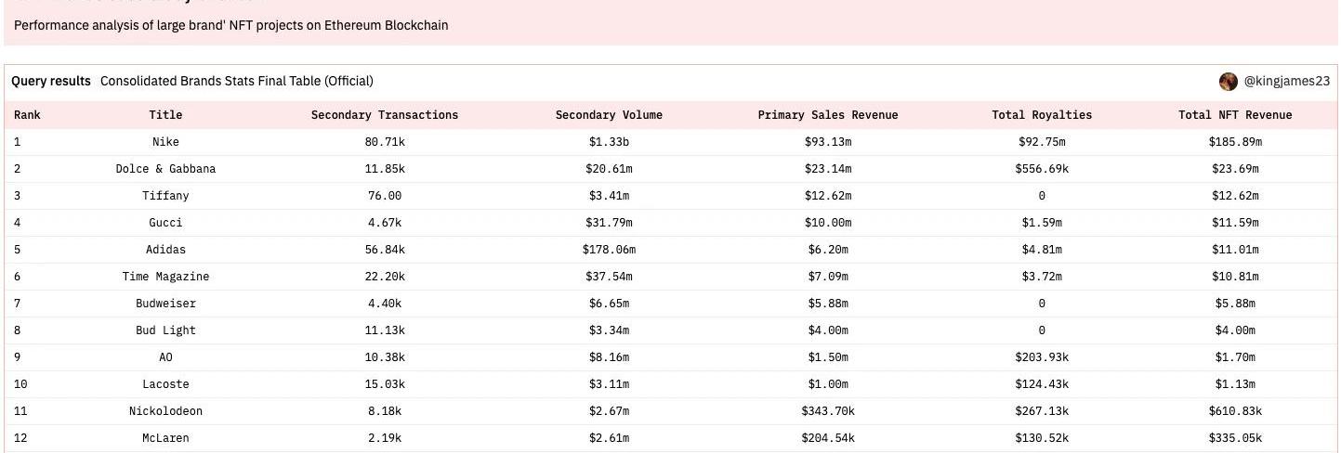This screenshot has width=1341, height=453.
Task: Select the Time Magazine row title
Action: pos(165,277)
